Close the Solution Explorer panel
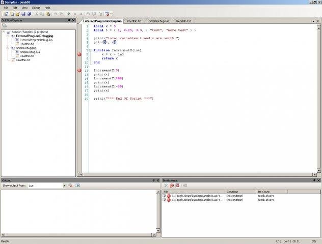 tap(73, 20)
